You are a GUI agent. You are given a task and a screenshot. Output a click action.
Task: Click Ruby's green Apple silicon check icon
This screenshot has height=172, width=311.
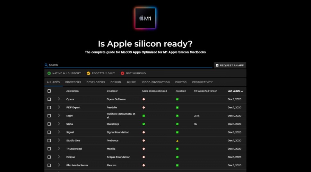pyautogui.click(x=143, y=116)
